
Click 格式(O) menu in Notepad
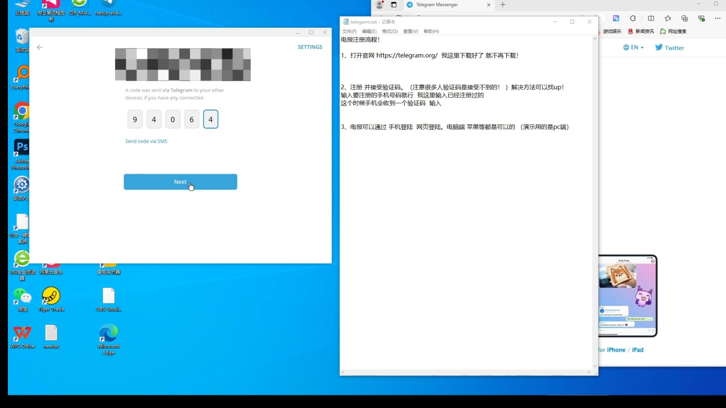tap(389, 31)
